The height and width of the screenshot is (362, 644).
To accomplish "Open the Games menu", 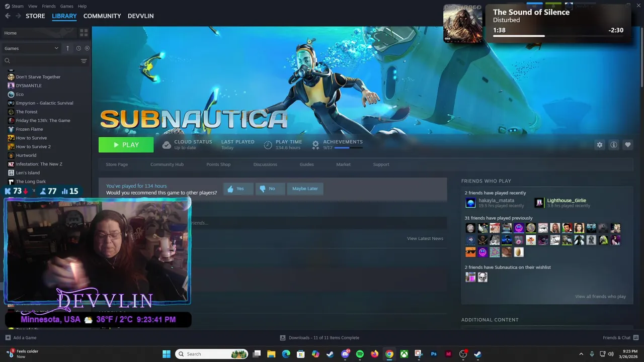I will [x=66, y=6].
